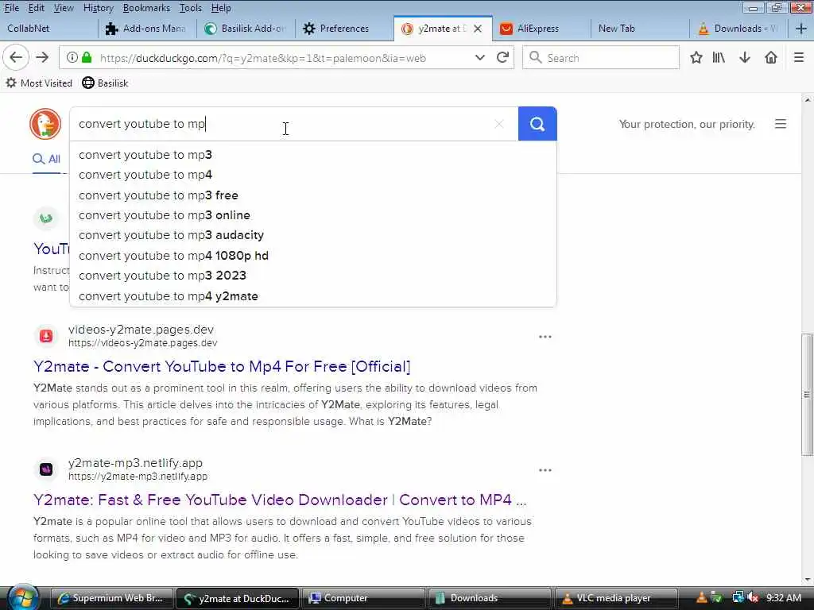Choose suggestion convert youtube to mp3 2023
The image size is (814, 610).
coord(313,276)
